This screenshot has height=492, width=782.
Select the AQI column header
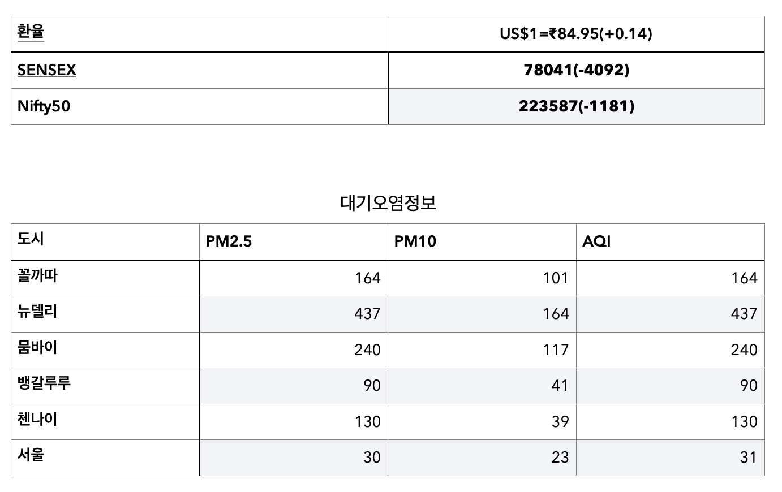pos(671,242)
